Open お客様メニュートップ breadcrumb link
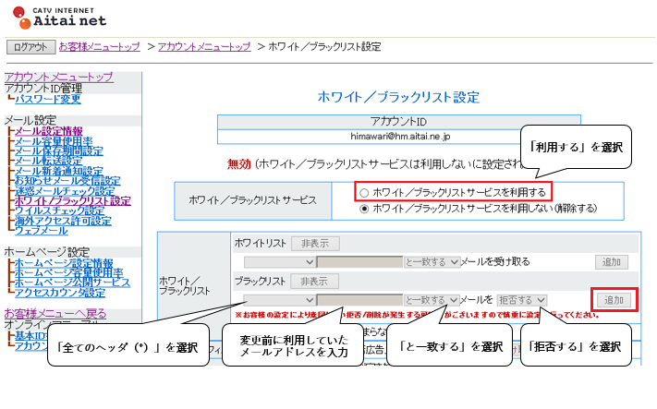The height and width of the screenshot is (409, 657). (x=99, y=45)
